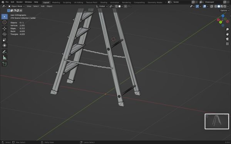Open the pivot point dropdown
Image resolution: width=231 pixels, height=144 pixels.
coord(112,6)
